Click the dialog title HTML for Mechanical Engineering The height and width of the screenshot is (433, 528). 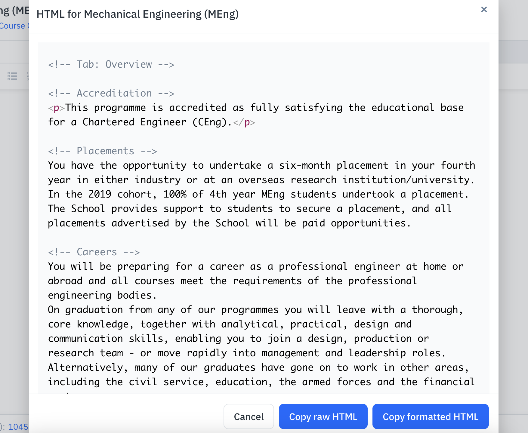137,14
